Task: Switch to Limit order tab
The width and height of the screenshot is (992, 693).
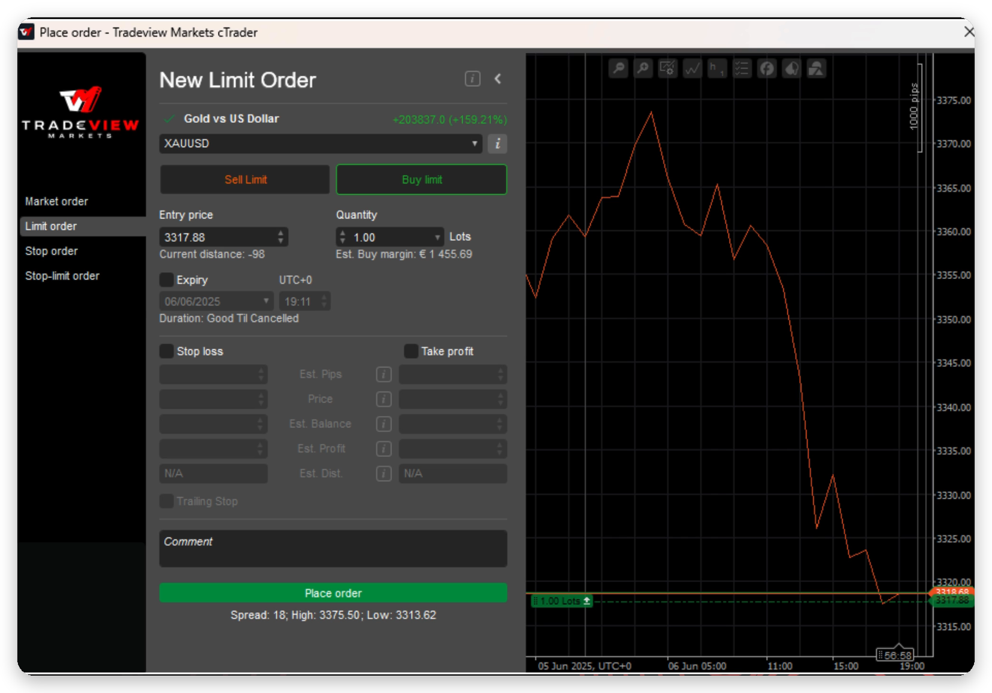Action: coord(81,227)
